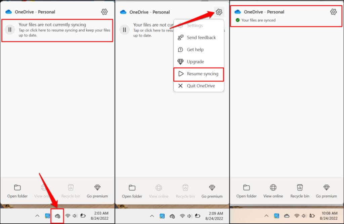
Task: Show hidden tray icons beside the 10:08 AM clock
Action: (266, 216)
